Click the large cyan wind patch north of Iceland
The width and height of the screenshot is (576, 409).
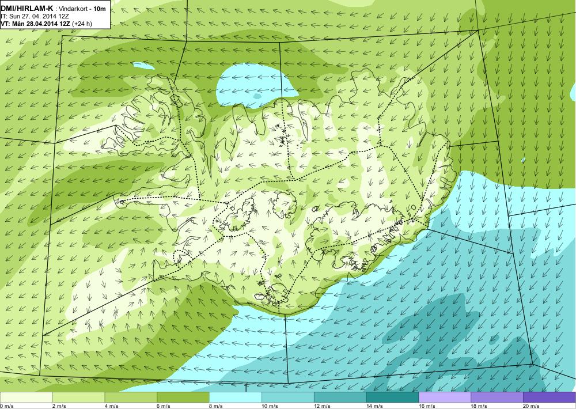point(256,85)
